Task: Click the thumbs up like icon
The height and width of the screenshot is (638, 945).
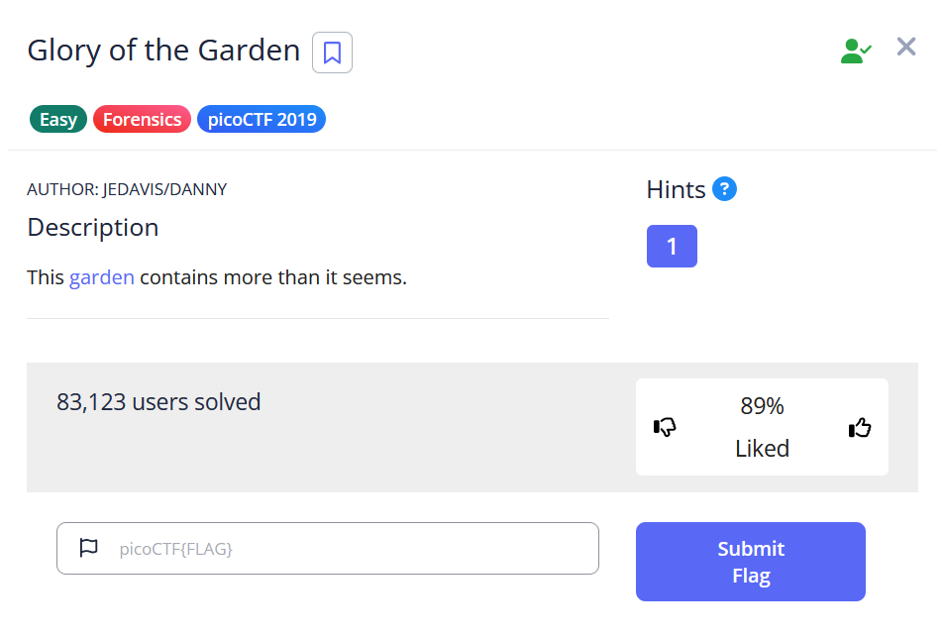Action: (859, 428)
